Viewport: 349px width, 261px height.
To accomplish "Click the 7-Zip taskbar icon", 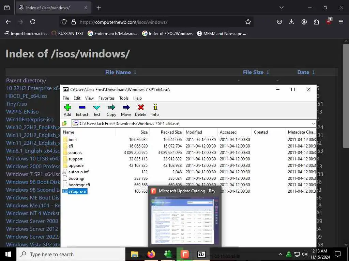I will pyautogui.click(x=201, y=254).
